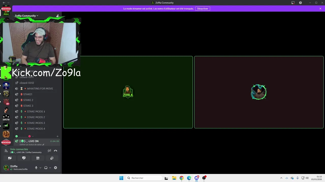The height and width of the screenshot is (182, 325).
Task: Go forward with the right arrow
Action: click(8, 3)
